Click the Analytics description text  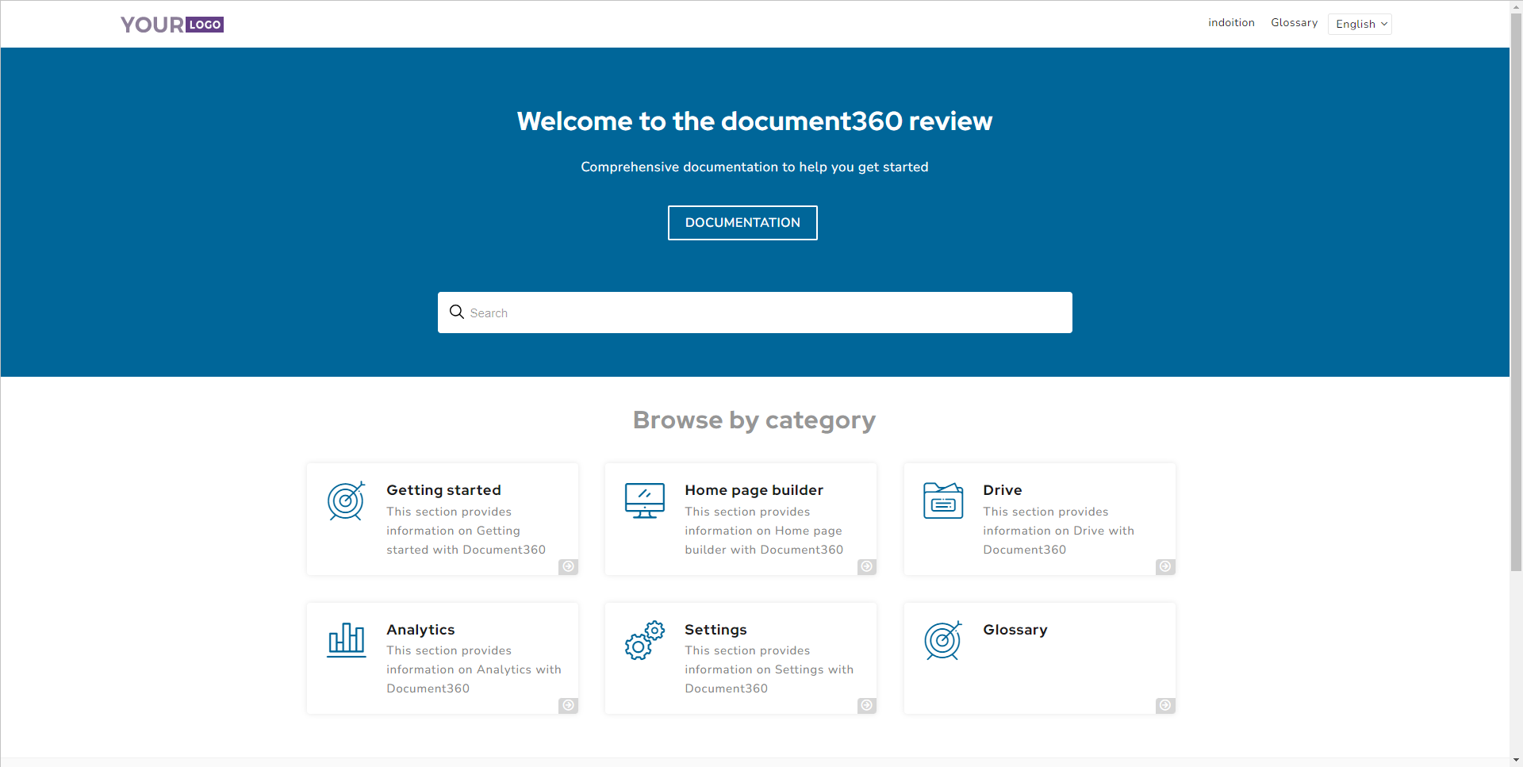[x=474, y=669]
